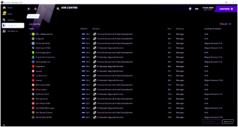The image size is (238, 127).
Task: Open the FM menu
Action: click(197, 9)
